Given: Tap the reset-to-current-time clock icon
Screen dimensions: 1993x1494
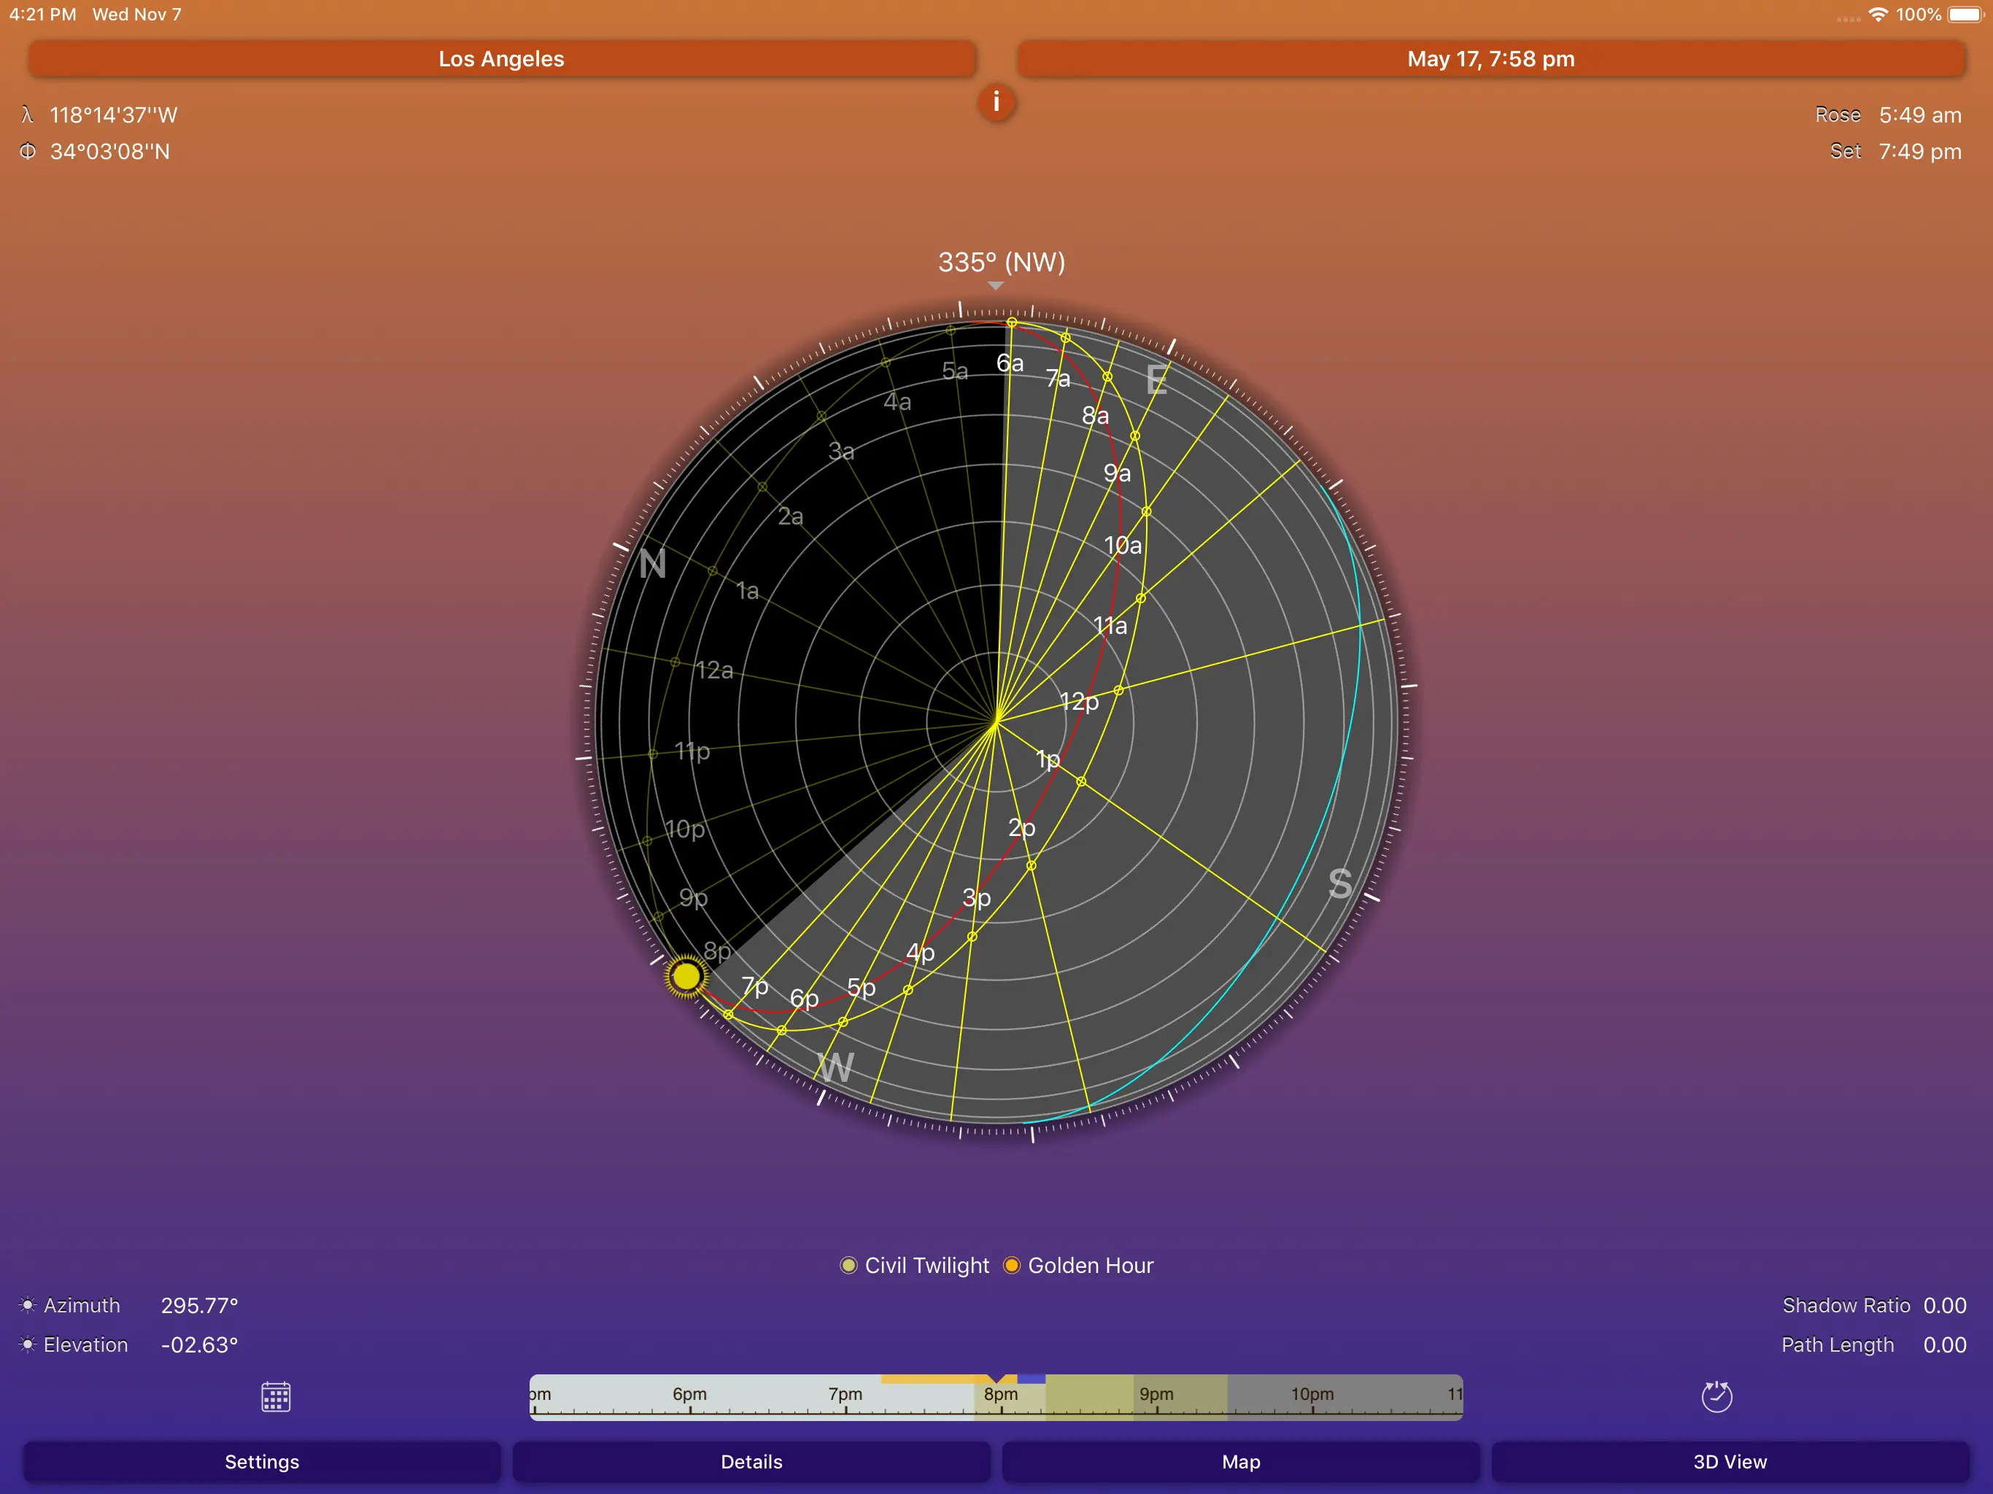Looking at the screenshot, I should 1716,1397.
